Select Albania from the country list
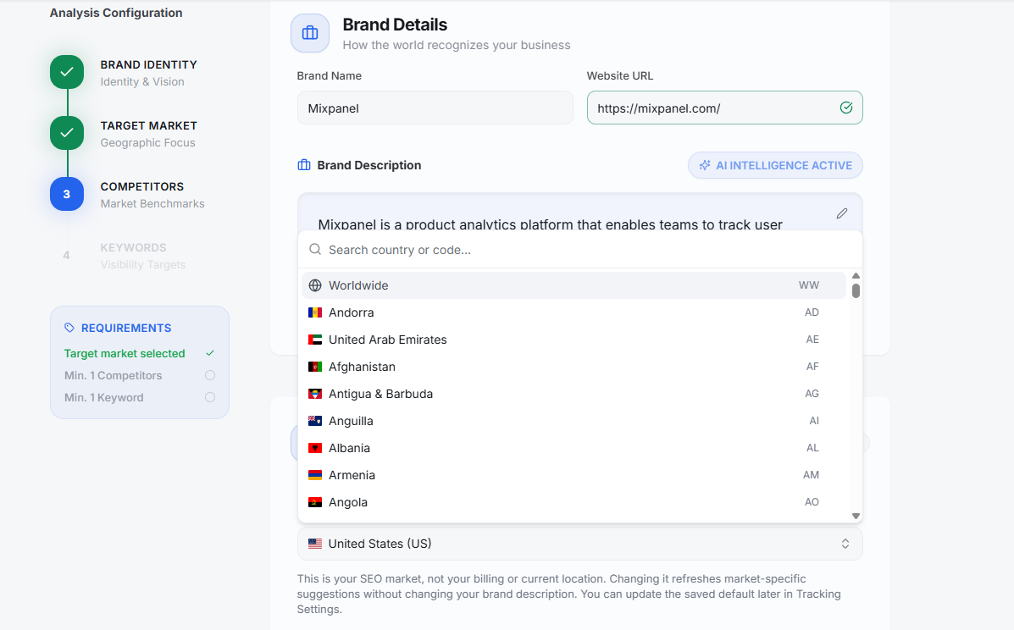Image resolution: width=1014 pixels, height=630 pixels. [x=573, y=449]
